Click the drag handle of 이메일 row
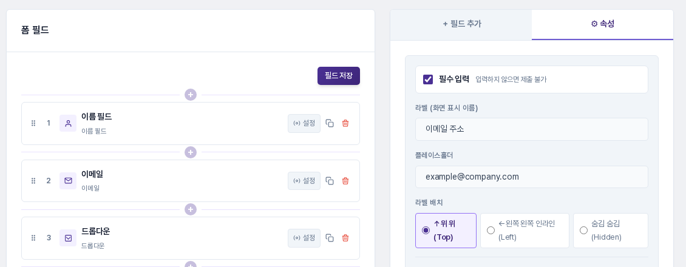This screenshot has width=686, height=267. pyautogui.click(x=33, y=181)
